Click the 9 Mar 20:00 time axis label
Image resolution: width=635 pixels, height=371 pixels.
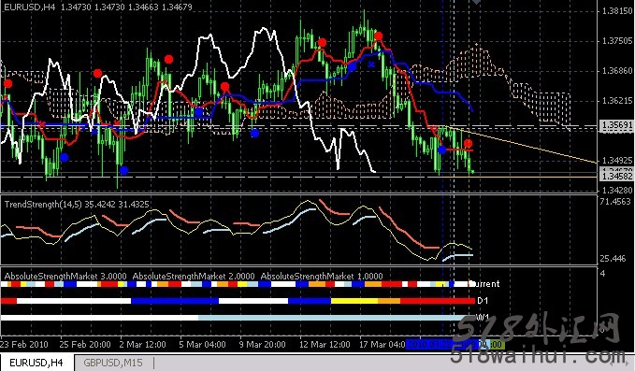262,345
